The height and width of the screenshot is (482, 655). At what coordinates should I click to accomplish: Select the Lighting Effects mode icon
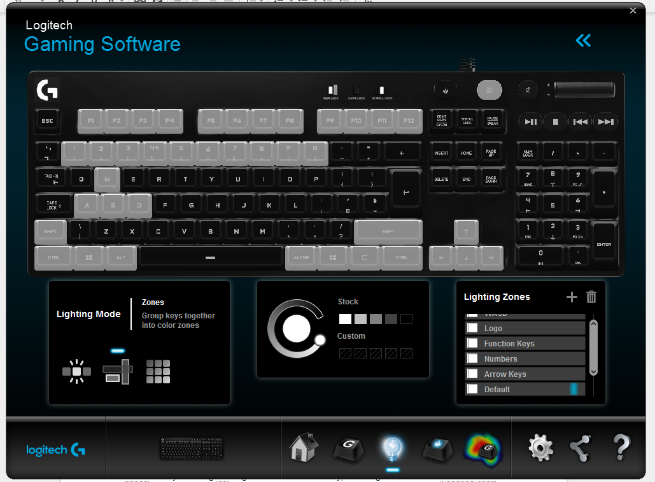tap(76, 371)
